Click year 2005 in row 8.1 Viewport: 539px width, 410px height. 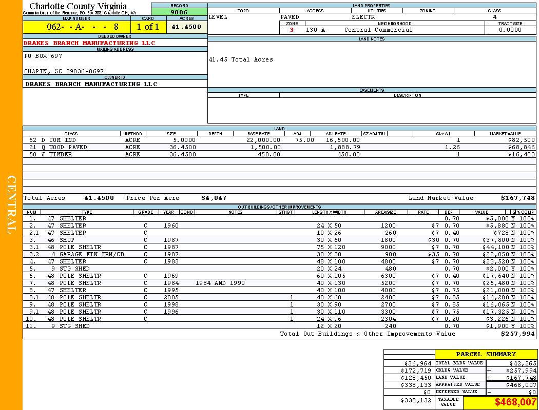pyautogui.click(x=171, y=297)
